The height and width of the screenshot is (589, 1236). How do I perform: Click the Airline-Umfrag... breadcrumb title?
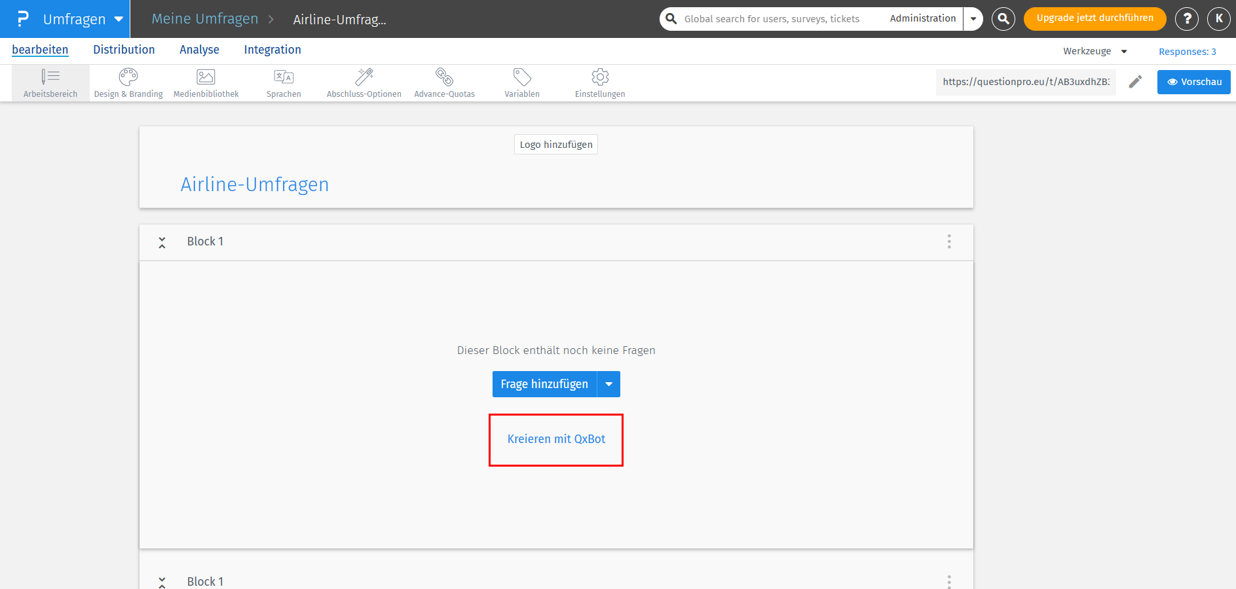click(x=339, y=20)
